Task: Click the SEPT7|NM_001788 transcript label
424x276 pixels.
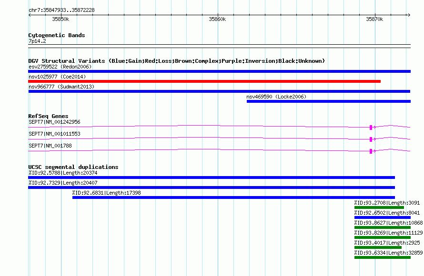Action: click(50, 146)
